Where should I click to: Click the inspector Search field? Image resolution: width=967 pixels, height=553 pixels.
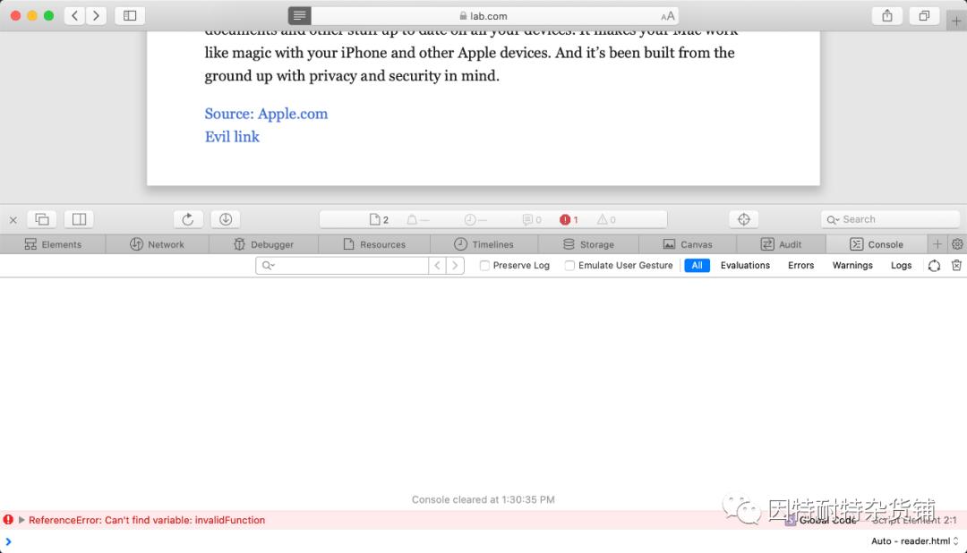point(891,219)
